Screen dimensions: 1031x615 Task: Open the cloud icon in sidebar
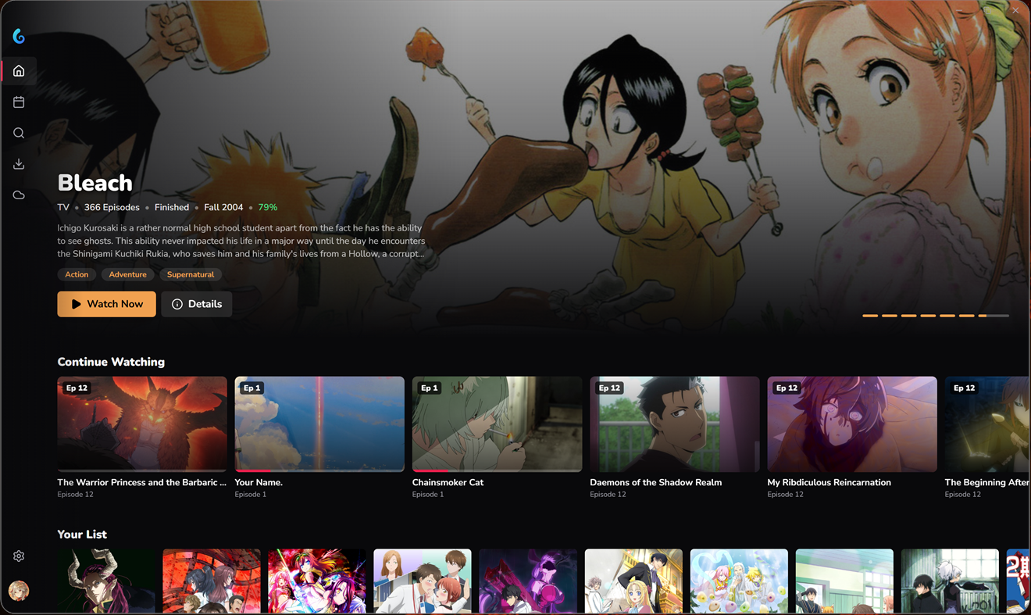pos(19,195)
